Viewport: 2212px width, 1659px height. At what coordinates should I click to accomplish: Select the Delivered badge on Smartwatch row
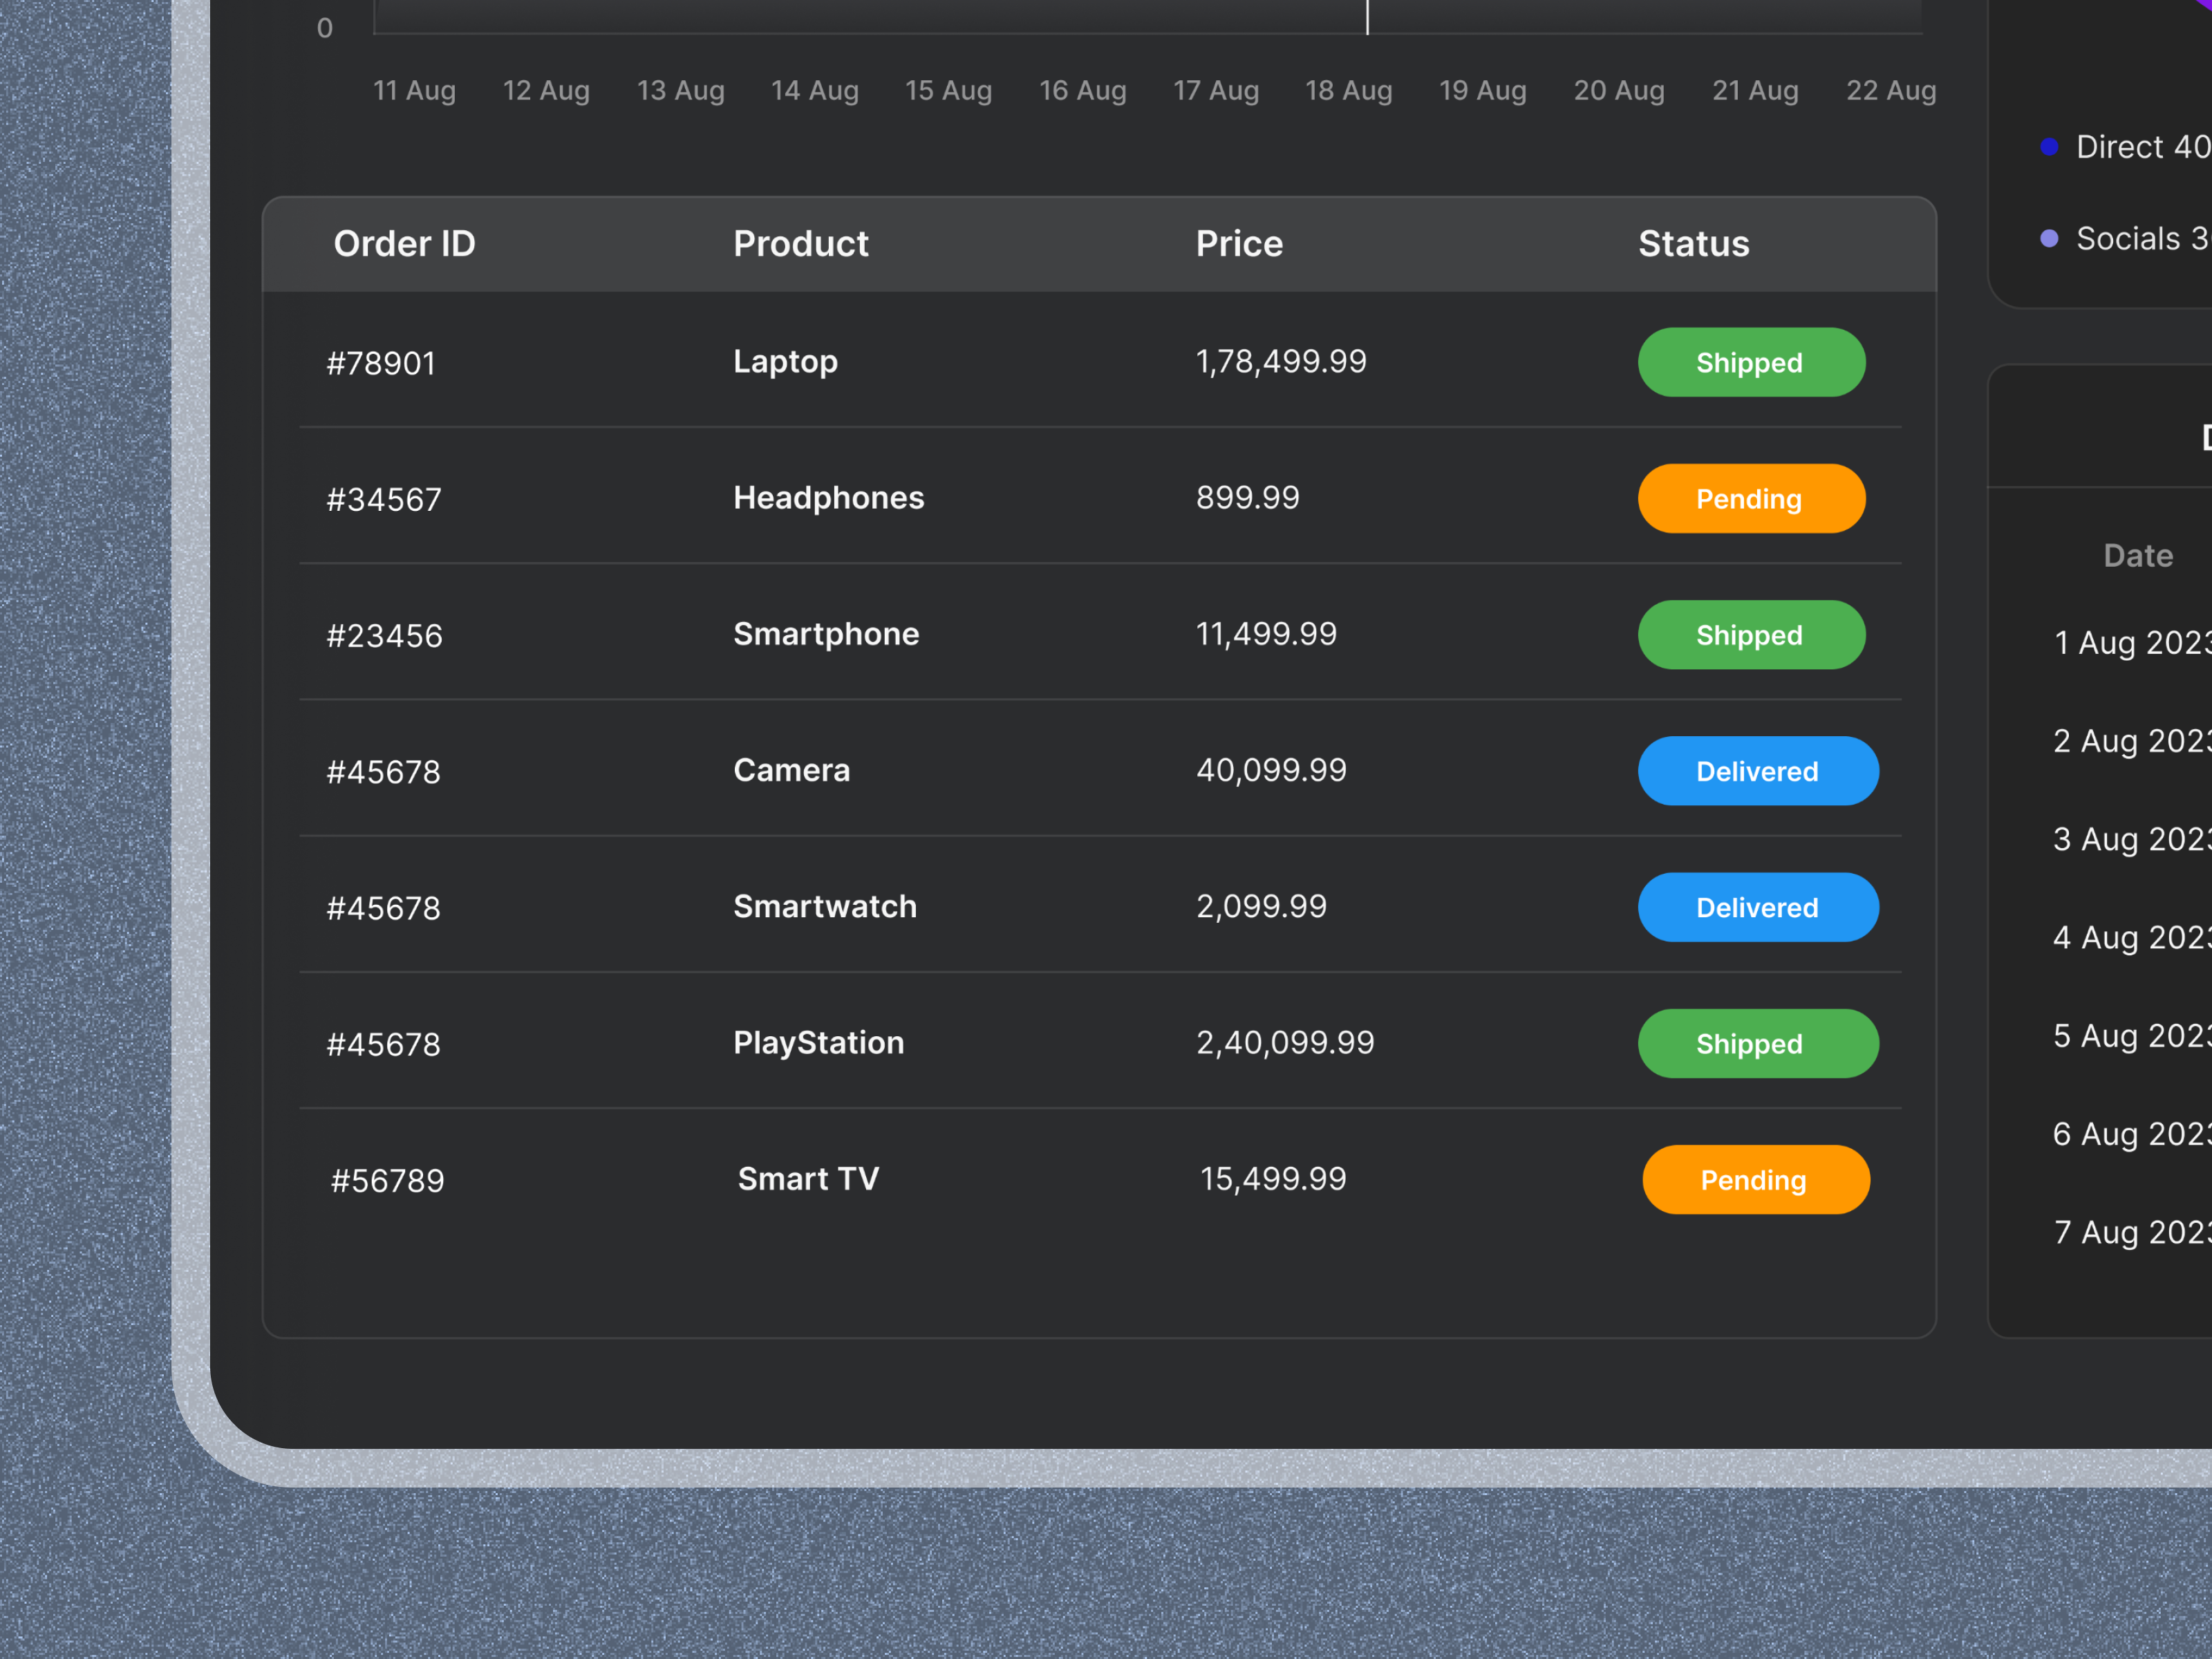pos(1758,907)
